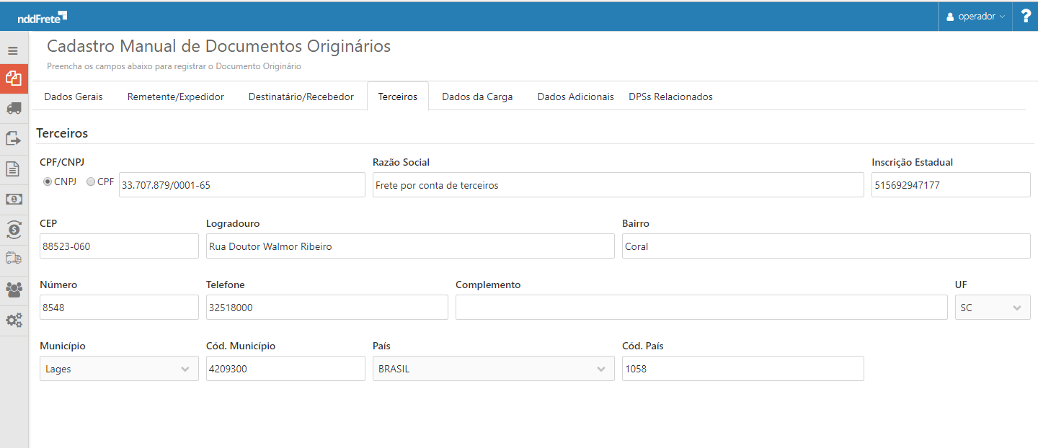Click the Complemento label
Image resolution: width=1038 pixels, height=448 pixels.
[488, 285]
